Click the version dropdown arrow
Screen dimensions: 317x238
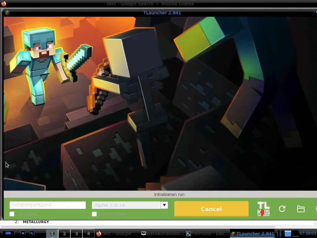click(x=164, y=205)
